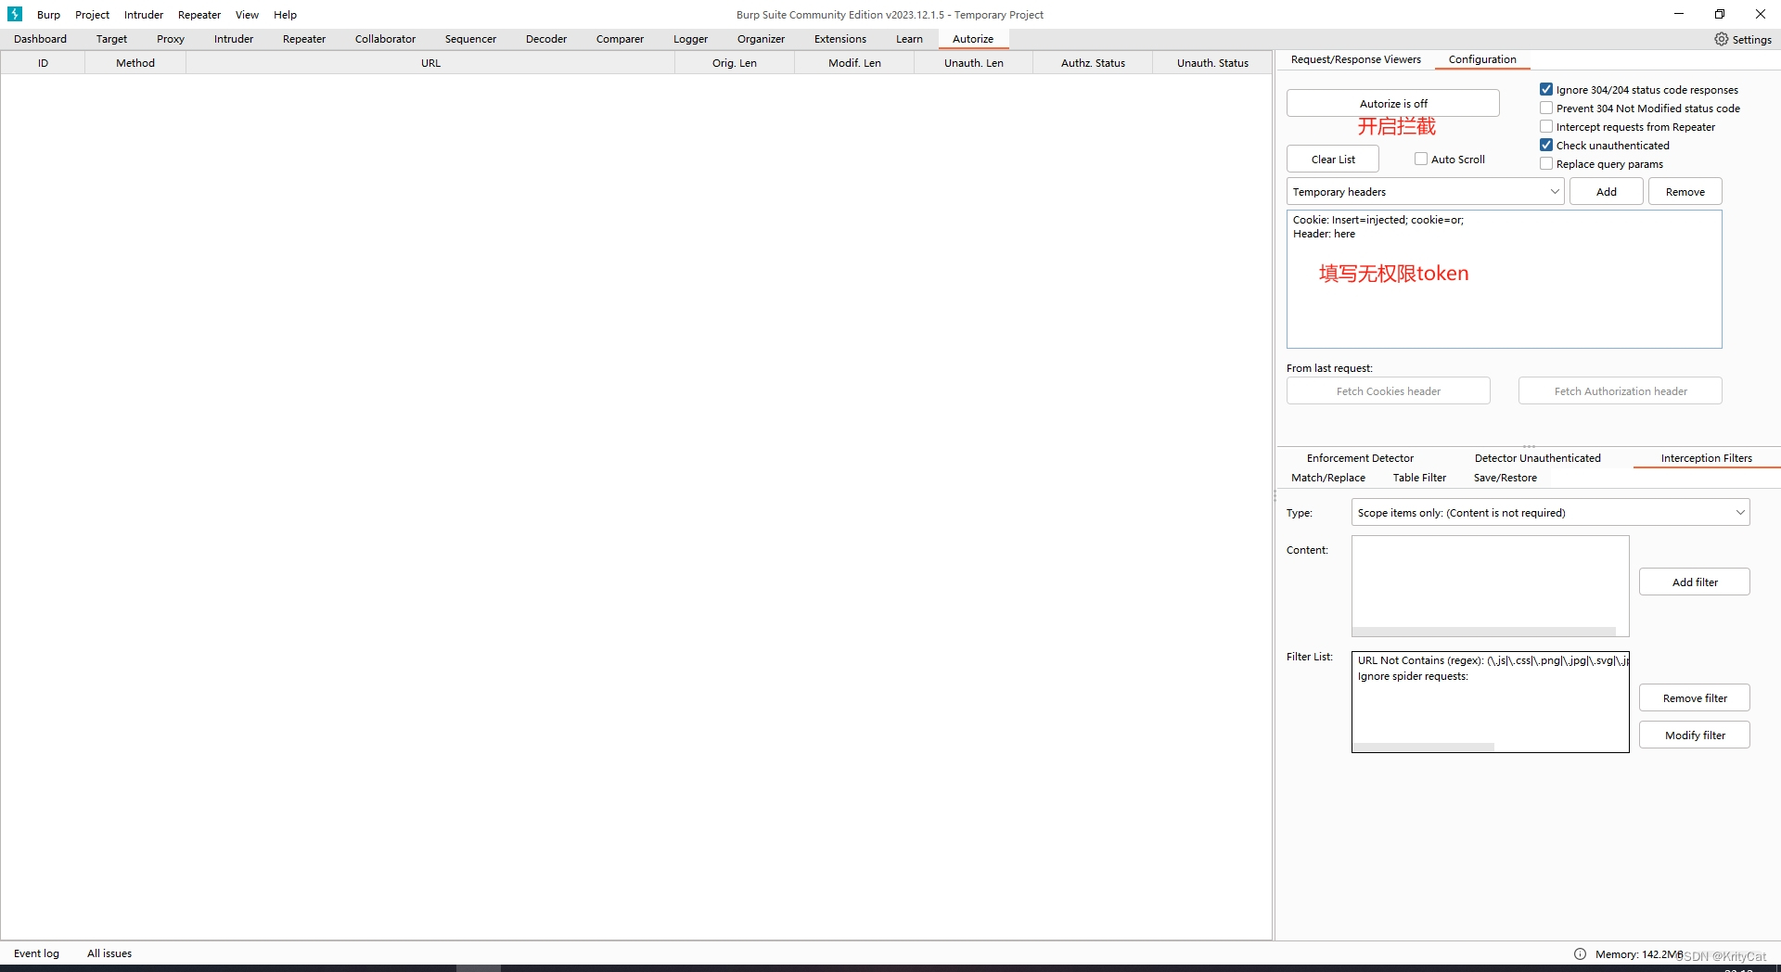Viewport: 1781px width, 972px height.
Task: Select Ignore spider requests filter entry
Action: point(1490,676)
